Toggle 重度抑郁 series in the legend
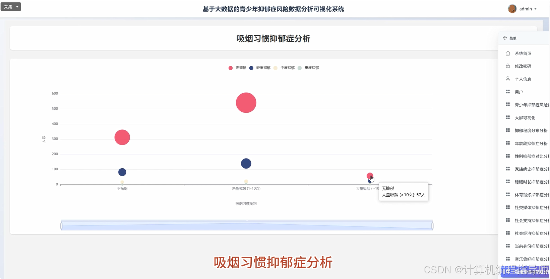550x279 pixels. pos(308,68)
